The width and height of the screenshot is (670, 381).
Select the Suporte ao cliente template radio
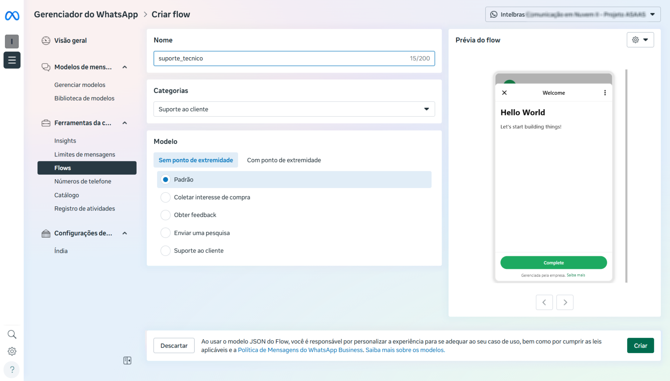[166, 251]
